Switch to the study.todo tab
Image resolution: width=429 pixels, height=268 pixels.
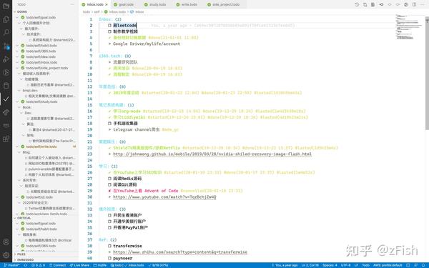point(155,5)
